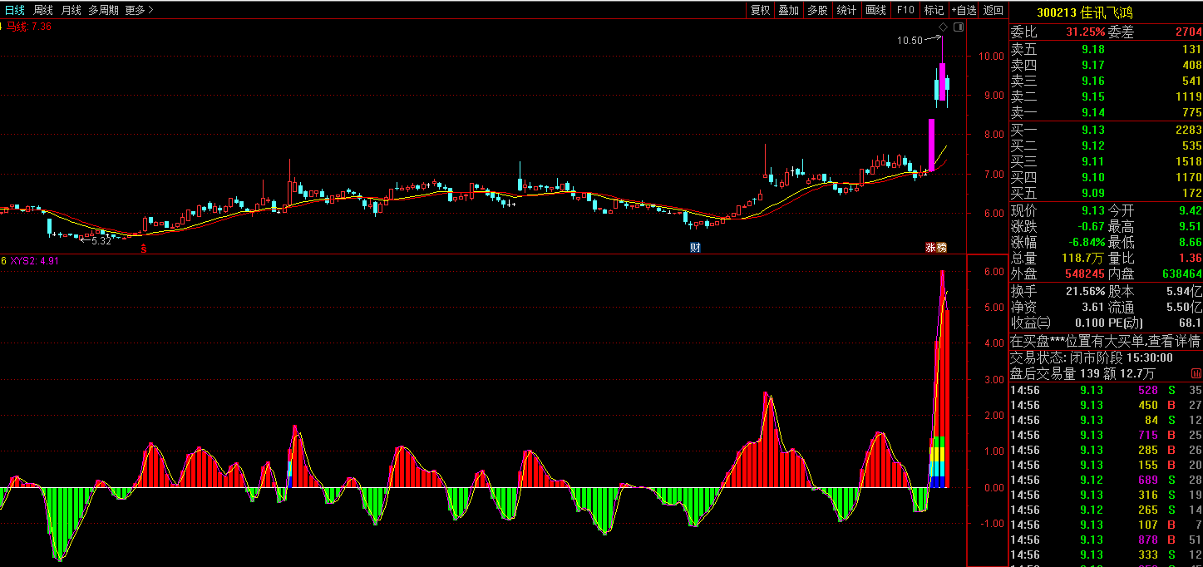The image size is (1203, 567).
Task: Select the 买三 bid row at 9.11
Action: pos(1106,162)
